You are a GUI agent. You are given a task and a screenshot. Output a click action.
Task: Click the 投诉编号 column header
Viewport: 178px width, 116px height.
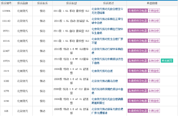tap(6, 3)
